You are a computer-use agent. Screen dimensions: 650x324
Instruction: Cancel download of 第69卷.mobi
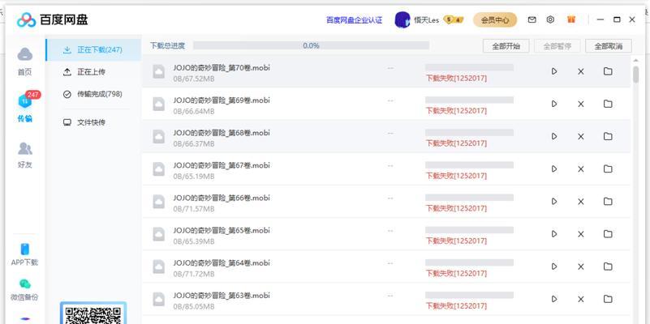581,104
